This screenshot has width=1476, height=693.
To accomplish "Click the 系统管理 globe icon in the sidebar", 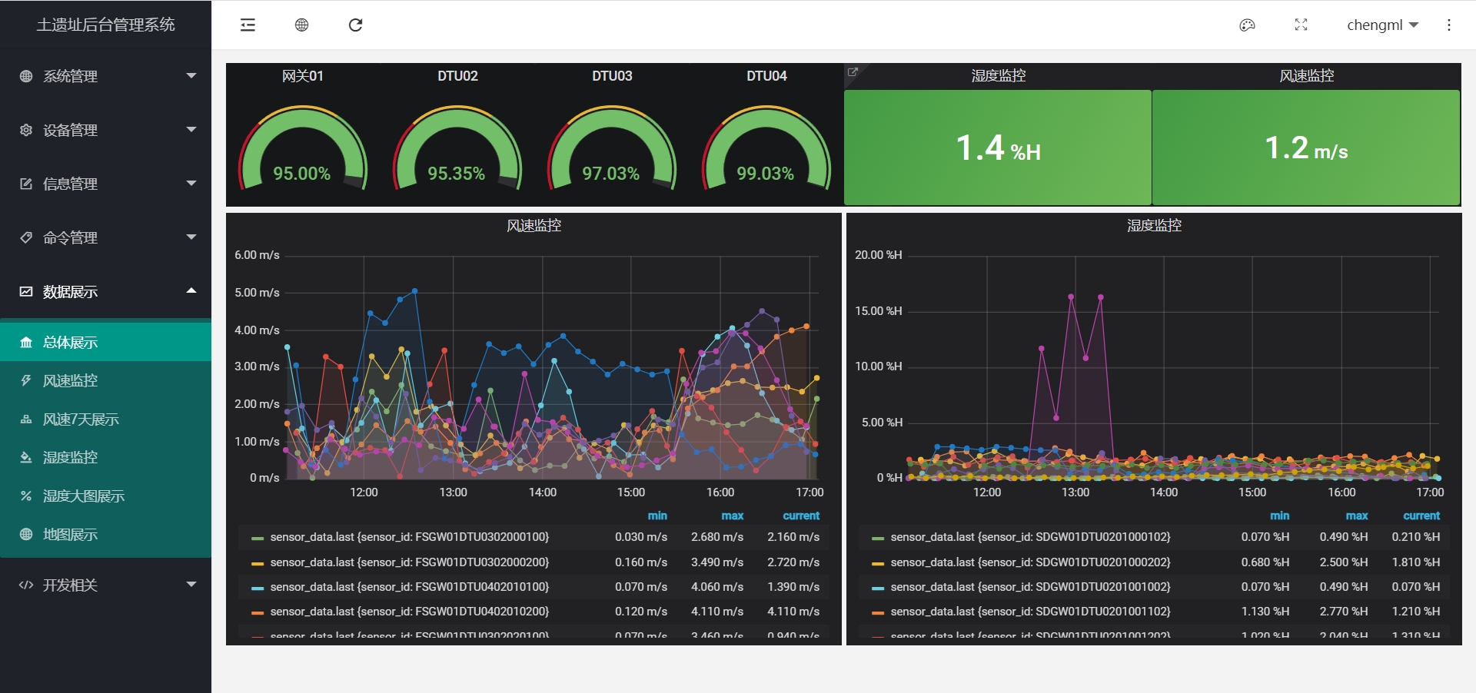I will tap(26, 76).
